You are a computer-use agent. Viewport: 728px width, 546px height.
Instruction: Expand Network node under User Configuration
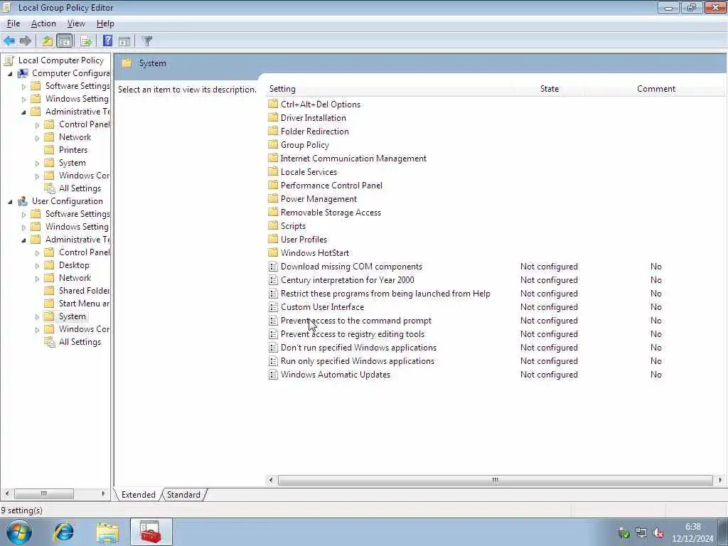(37, 278)
